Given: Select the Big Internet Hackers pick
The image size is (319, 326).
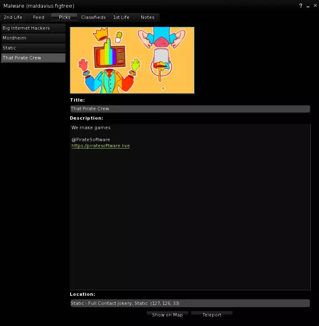Looking at the screenshot, I should (33, 28).
